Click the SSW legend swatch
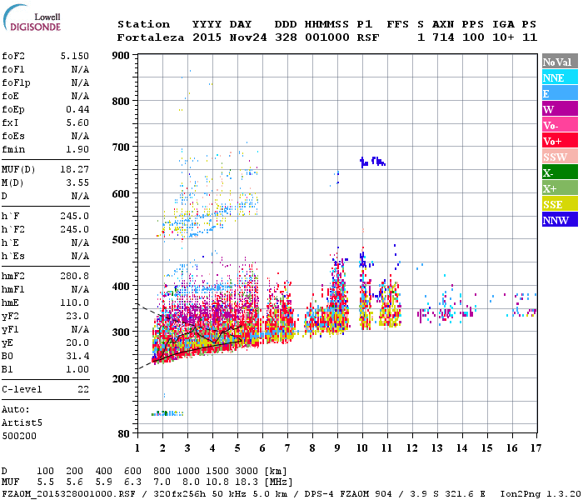Viewport: 583px width, 500px height. [560, 156]
